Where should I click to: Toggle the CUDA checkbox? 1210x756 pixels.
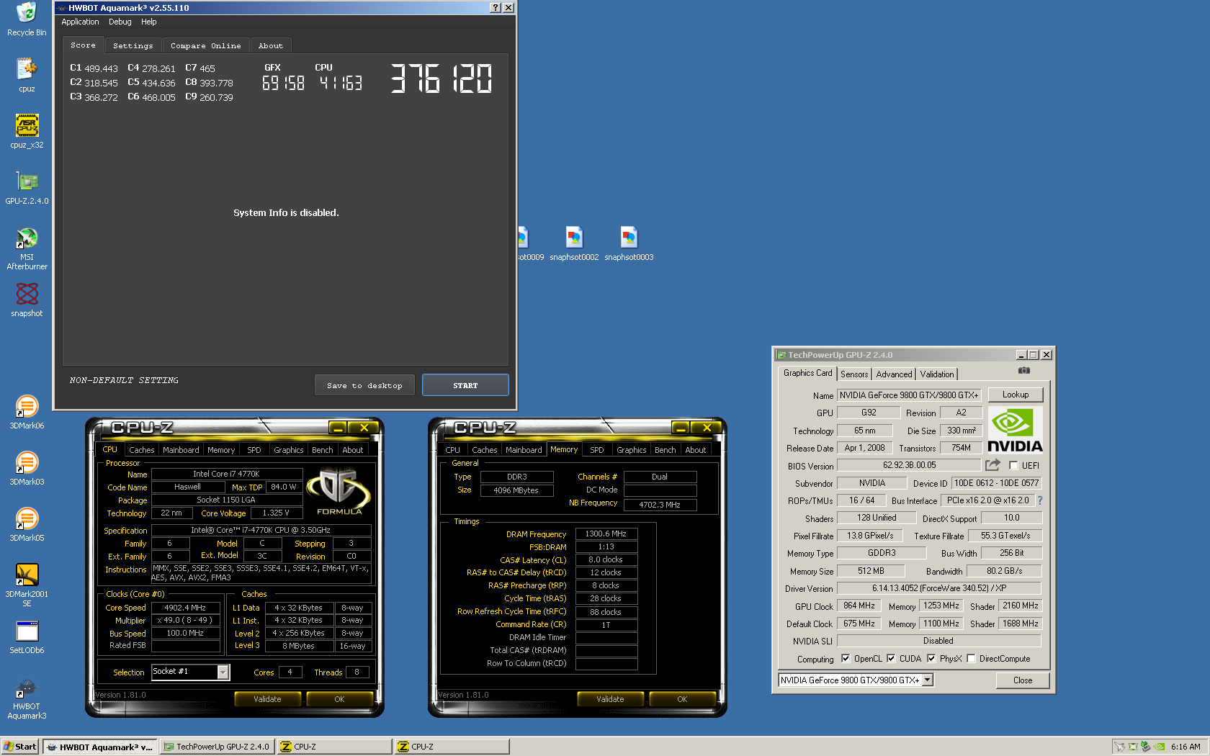(x=891, y=658)
